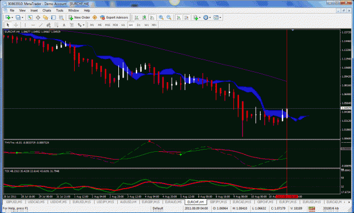Open the MetaQuotes Language Editor diamond icon
Viewport: 354px width, 213px height.
click(x=95, y=18)
